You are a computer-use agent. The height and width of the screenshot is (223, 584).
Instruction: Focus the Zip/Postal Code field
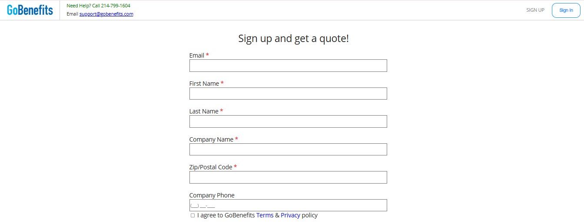(288, 178)
